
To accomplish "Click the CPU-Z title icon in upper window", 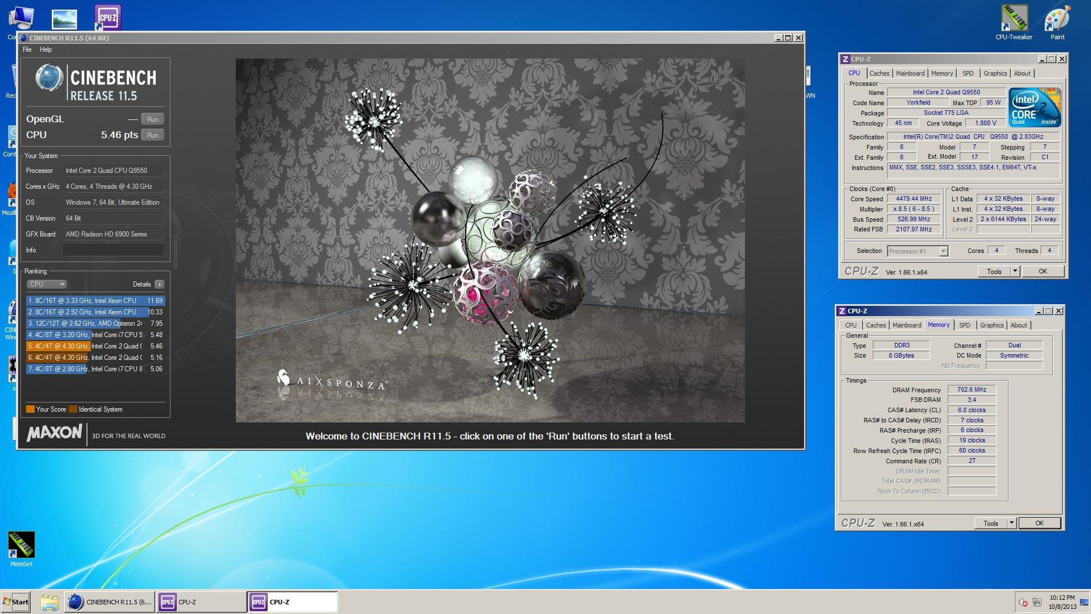I will point(845,59).
